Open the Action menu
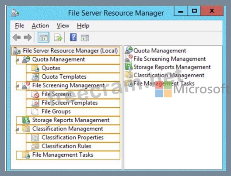This screenshot has width=231, height=176. [40, 26]
